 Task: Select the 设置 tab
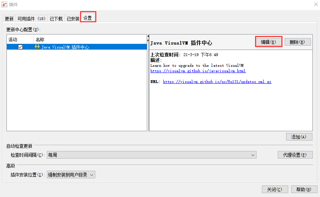tap(88, 18)
